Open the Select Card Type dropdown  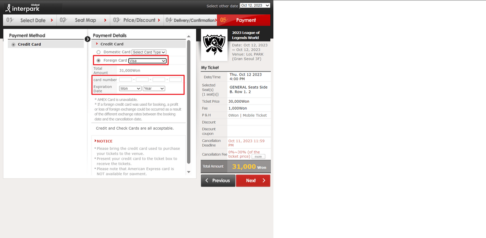pyautogui.click(x=149, y=52)
